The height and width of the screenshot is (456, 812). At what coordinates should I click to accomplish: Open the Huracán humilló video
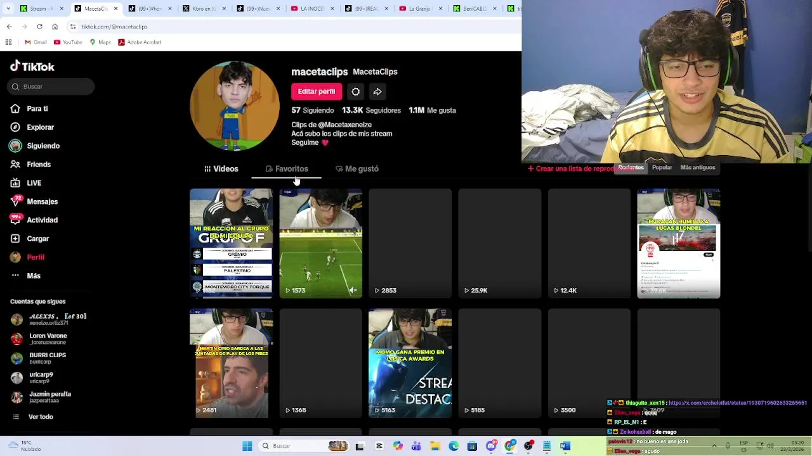tap(678, 243)
